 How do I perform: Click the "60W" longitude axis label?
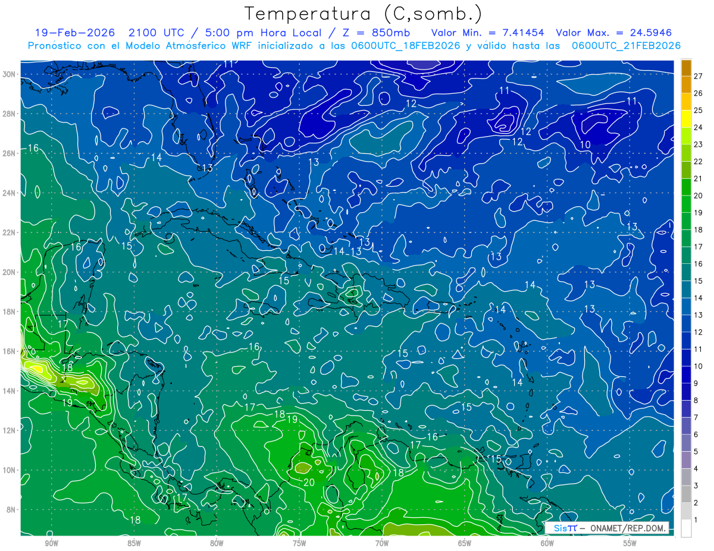[x=547, y=543]
